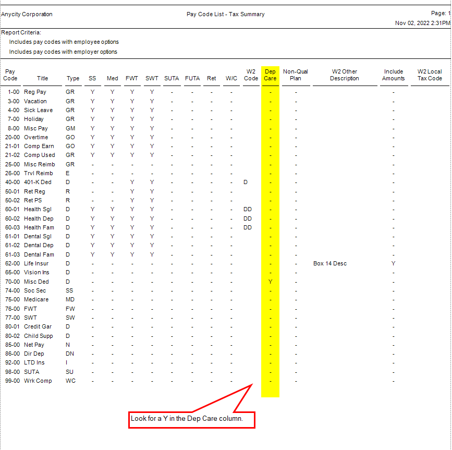
Task: Click the Y in Dep Care for Misc Ded
Action: pyautogui.click(x=270, y=282)
